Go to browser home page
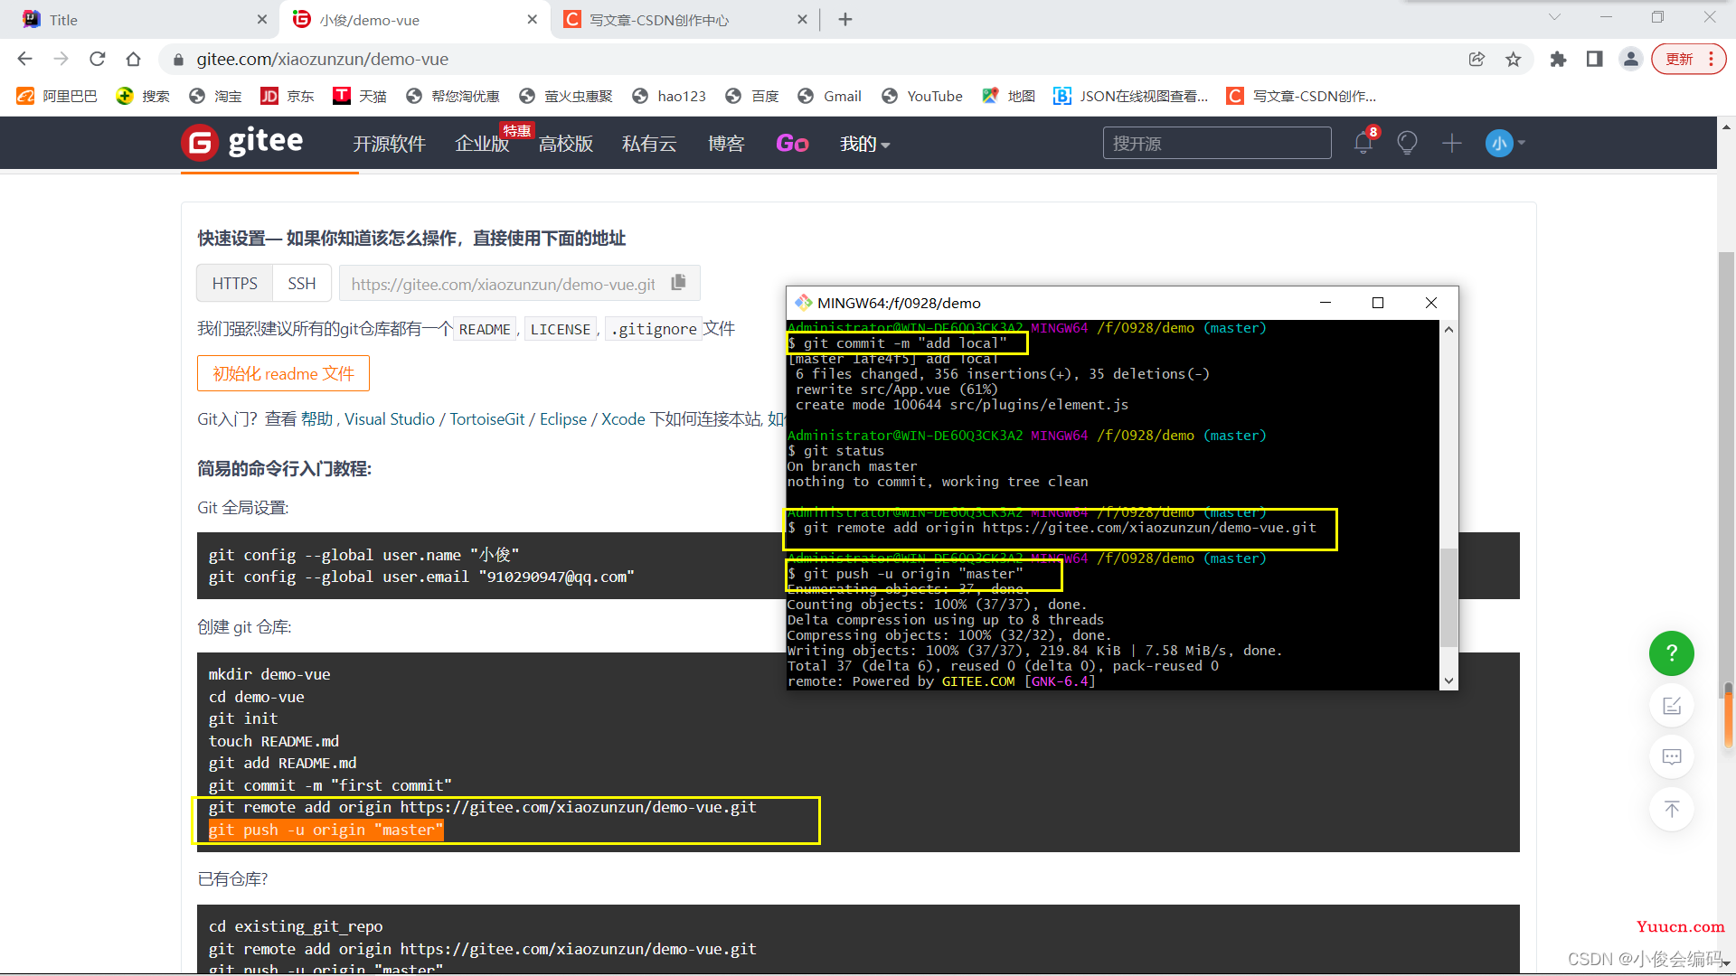 click(133, 59)
